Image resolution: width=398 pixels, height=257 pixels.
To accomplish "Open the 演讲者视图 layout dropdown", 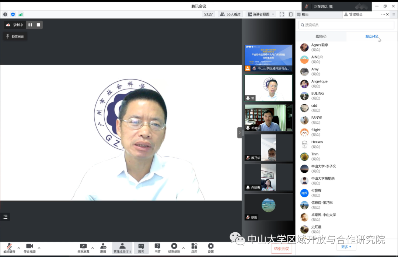I will tap(261, 14).
